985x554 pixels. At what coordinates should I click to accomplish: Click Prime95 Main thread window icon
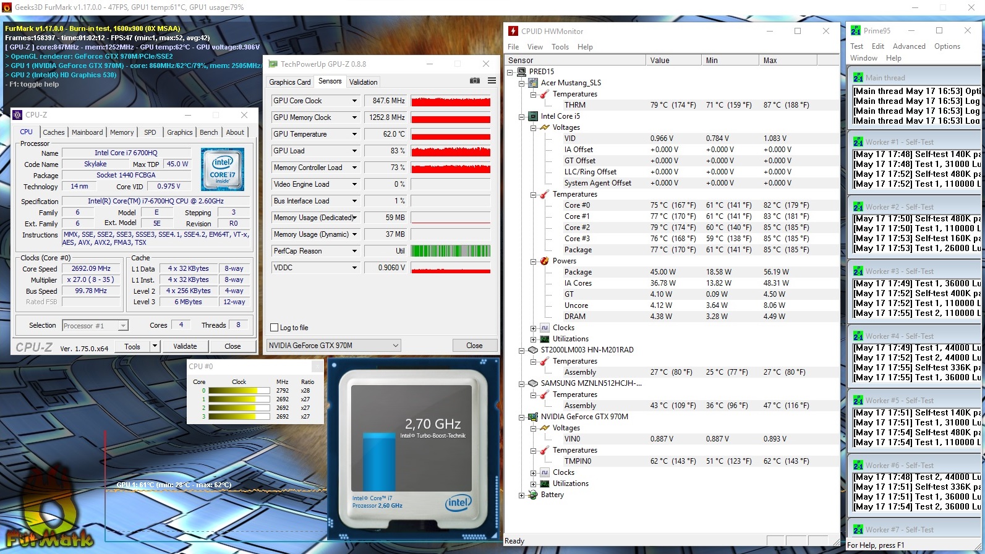[x=858, y=77]
